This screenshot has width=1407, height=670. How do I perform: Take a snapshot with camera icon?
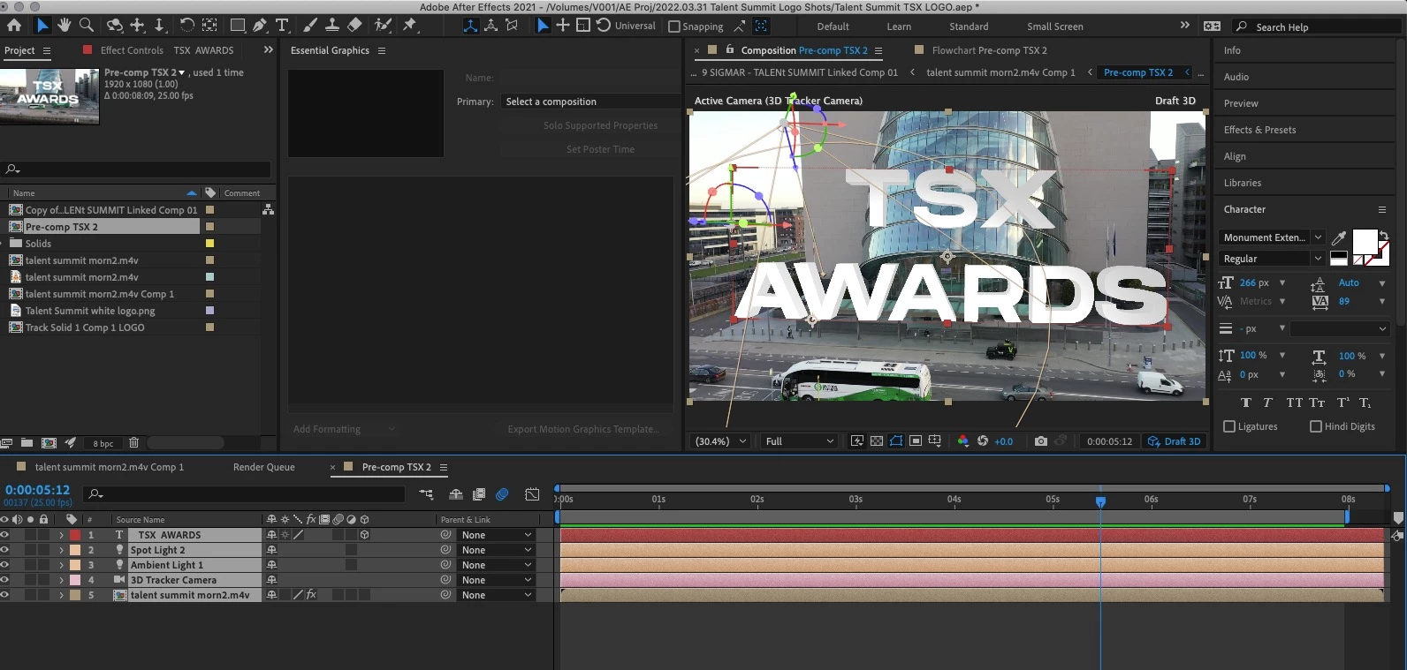click(1041, 440)
